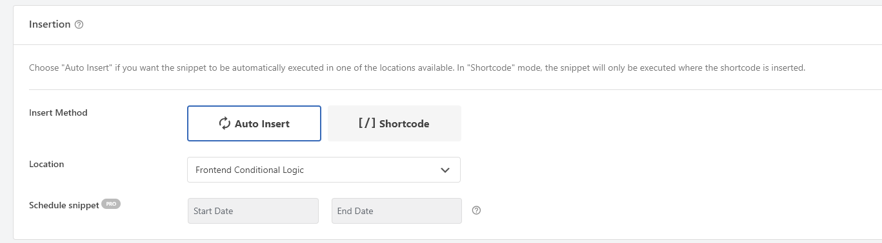
Task: Click the help icon beside Insertion heading
Action: point(79,24)
